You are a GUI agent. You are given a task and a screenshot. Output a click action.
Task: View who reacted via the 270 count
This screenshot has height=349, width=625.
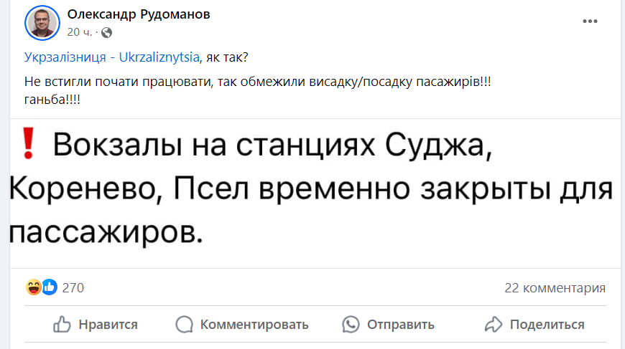coord(73,288)
